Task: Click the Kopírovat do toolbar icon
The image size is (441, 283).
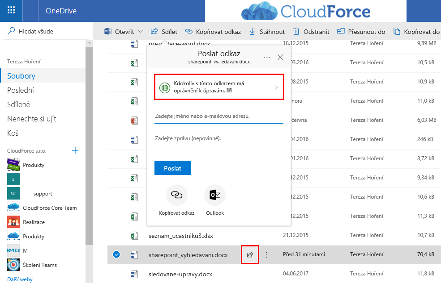Action: pos(396,32)
